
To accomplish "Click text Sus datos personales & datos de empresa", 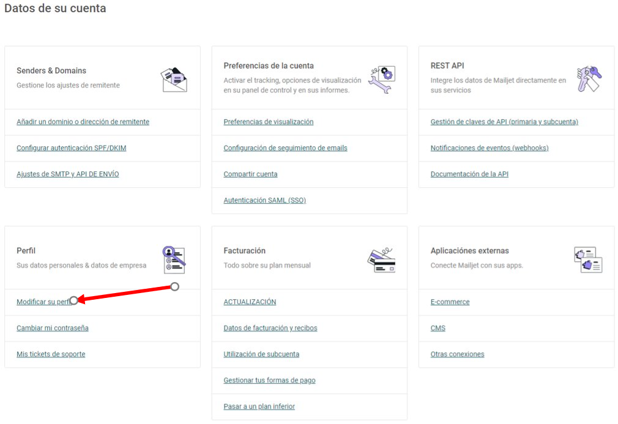I will tap(81, 265).
